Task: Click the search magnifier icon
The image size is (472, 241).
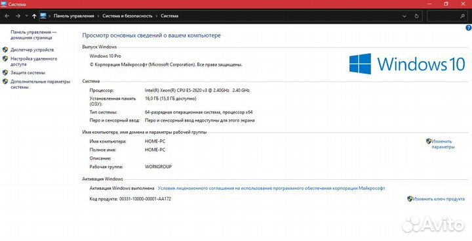Action: point(462,16)
